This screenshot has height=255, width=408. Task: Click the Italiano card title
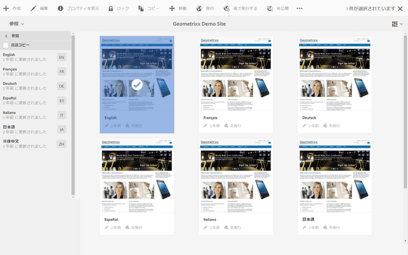(210, 220)
